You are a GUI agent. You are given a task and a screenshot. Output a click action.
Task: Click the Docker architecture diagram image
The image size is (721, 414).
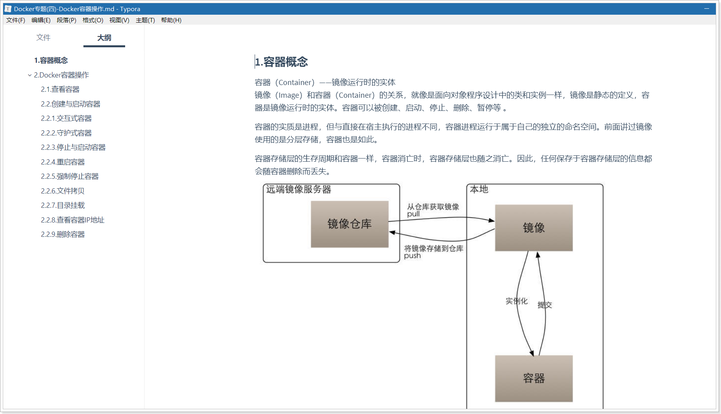pos(433,296)
